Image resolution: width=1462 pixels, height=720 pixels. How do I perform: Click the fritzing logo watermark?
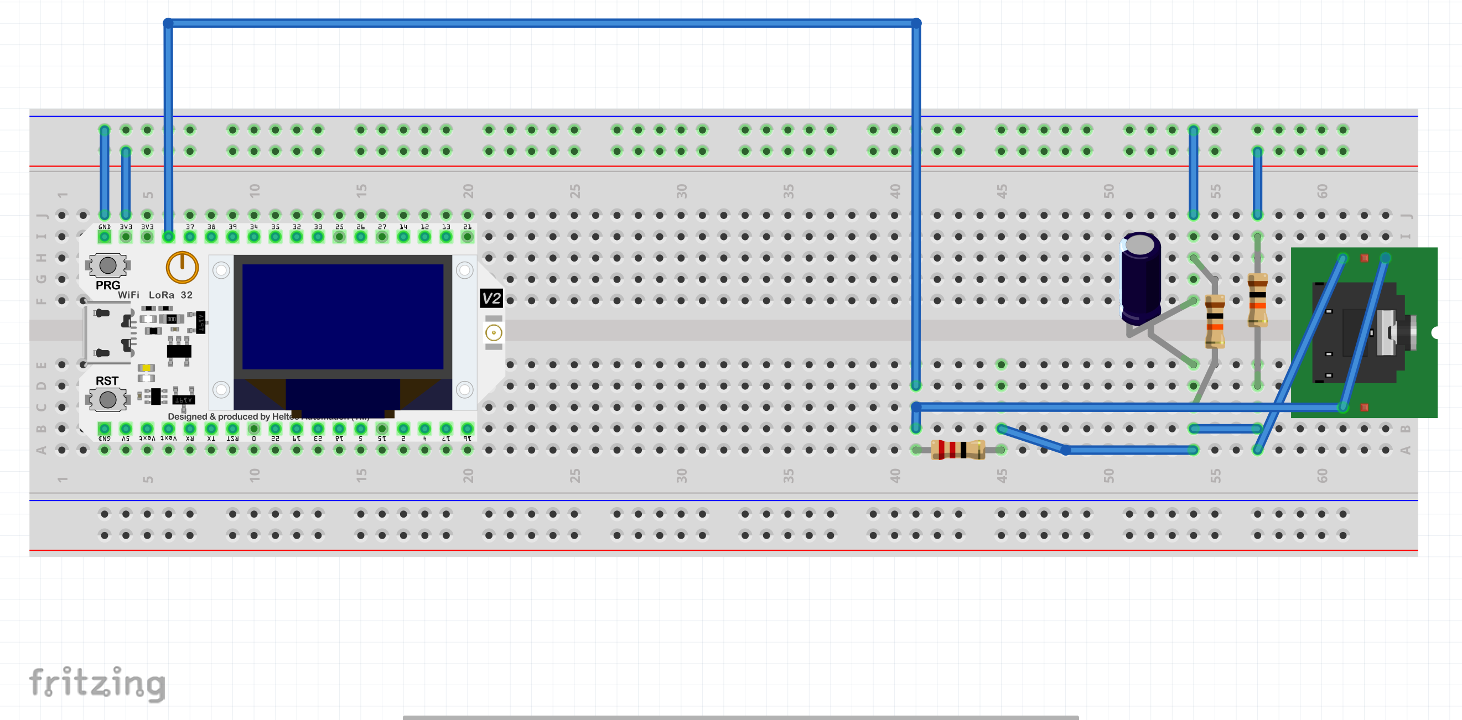[97, 682]
